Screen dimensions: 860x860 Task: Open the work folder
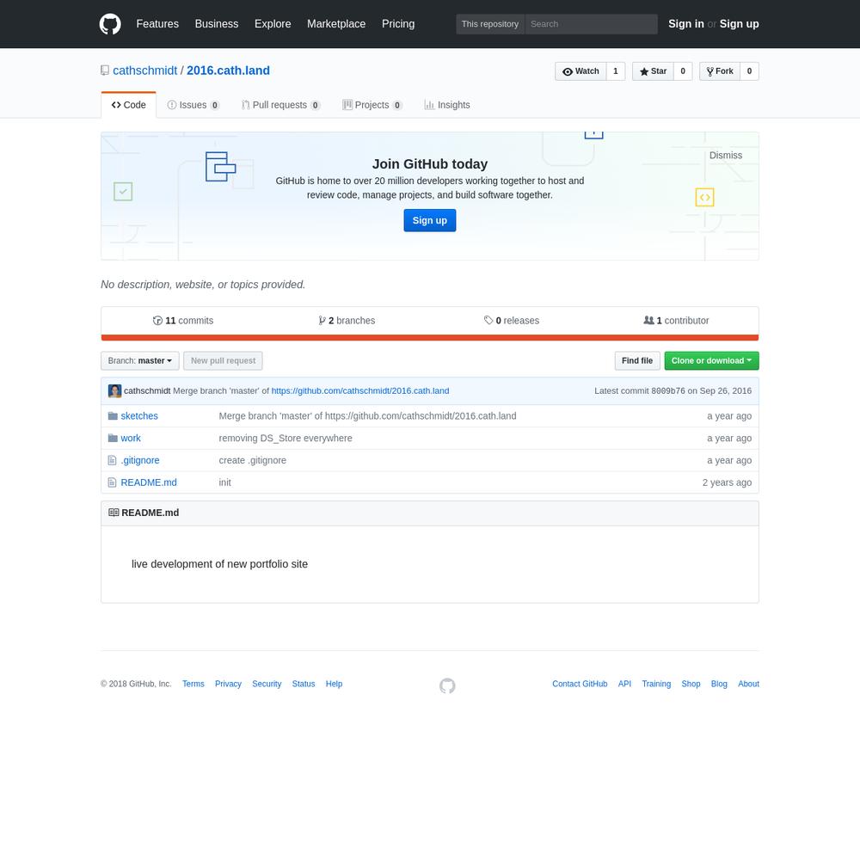click(x=131, y=438)
